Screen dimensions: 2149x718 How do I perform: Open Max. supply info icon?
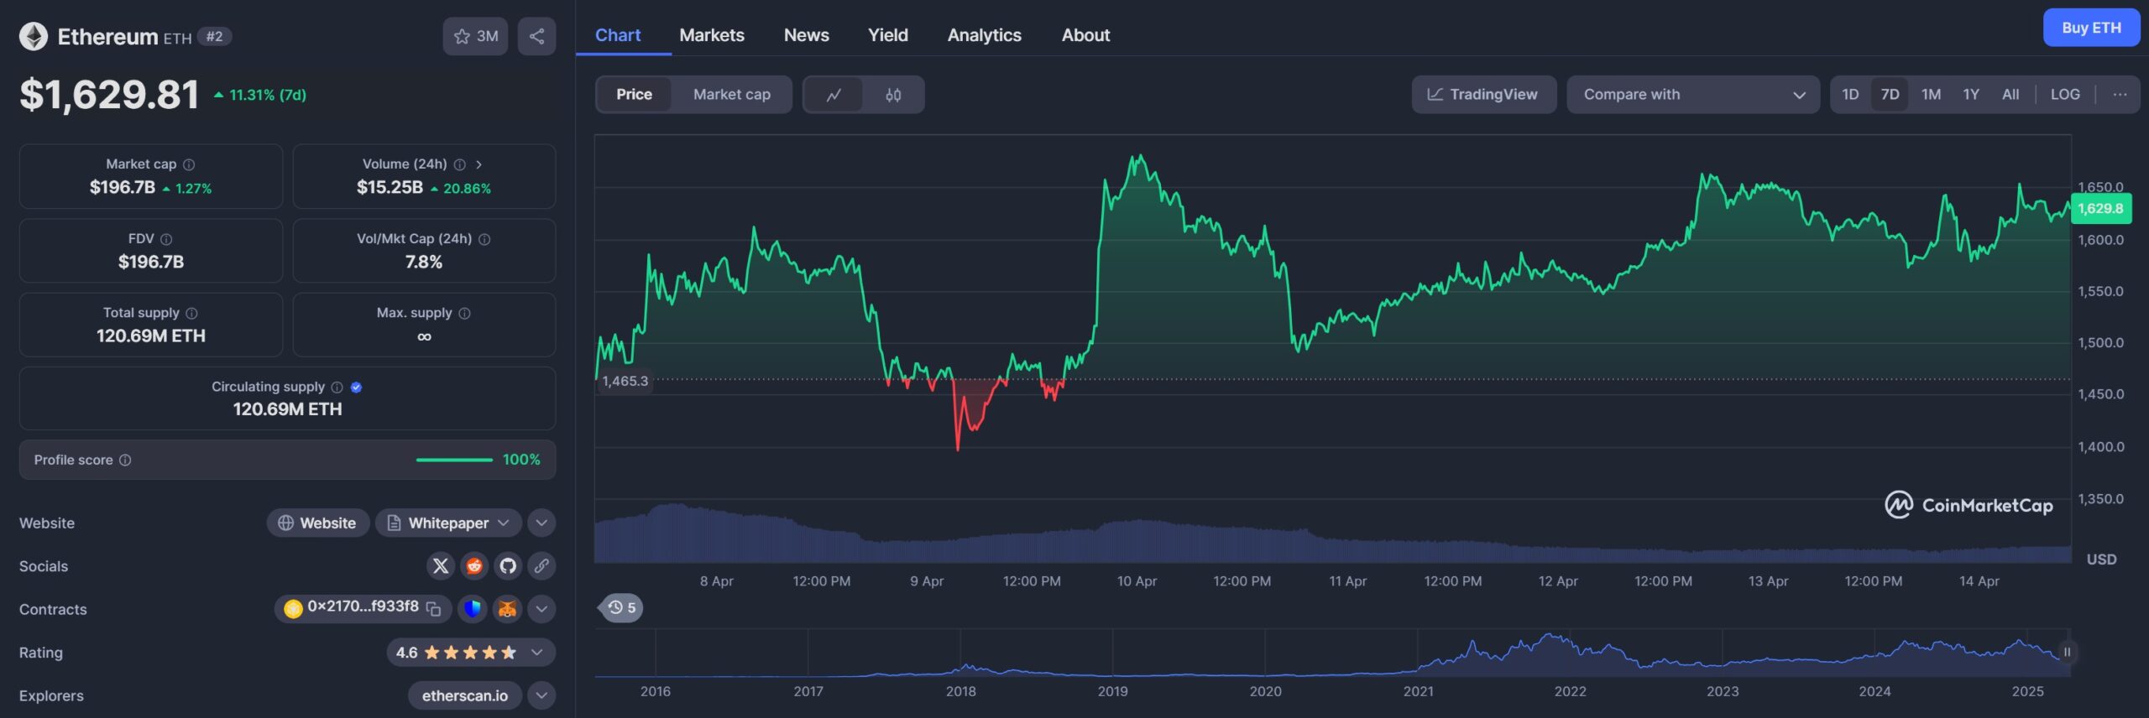click(464, 313)
